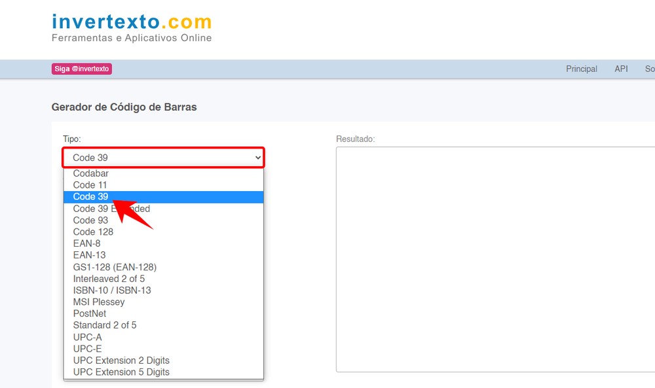The height and width of the screenshot is (388, 655).
Task: Open the API page
Action: point(620,69)
